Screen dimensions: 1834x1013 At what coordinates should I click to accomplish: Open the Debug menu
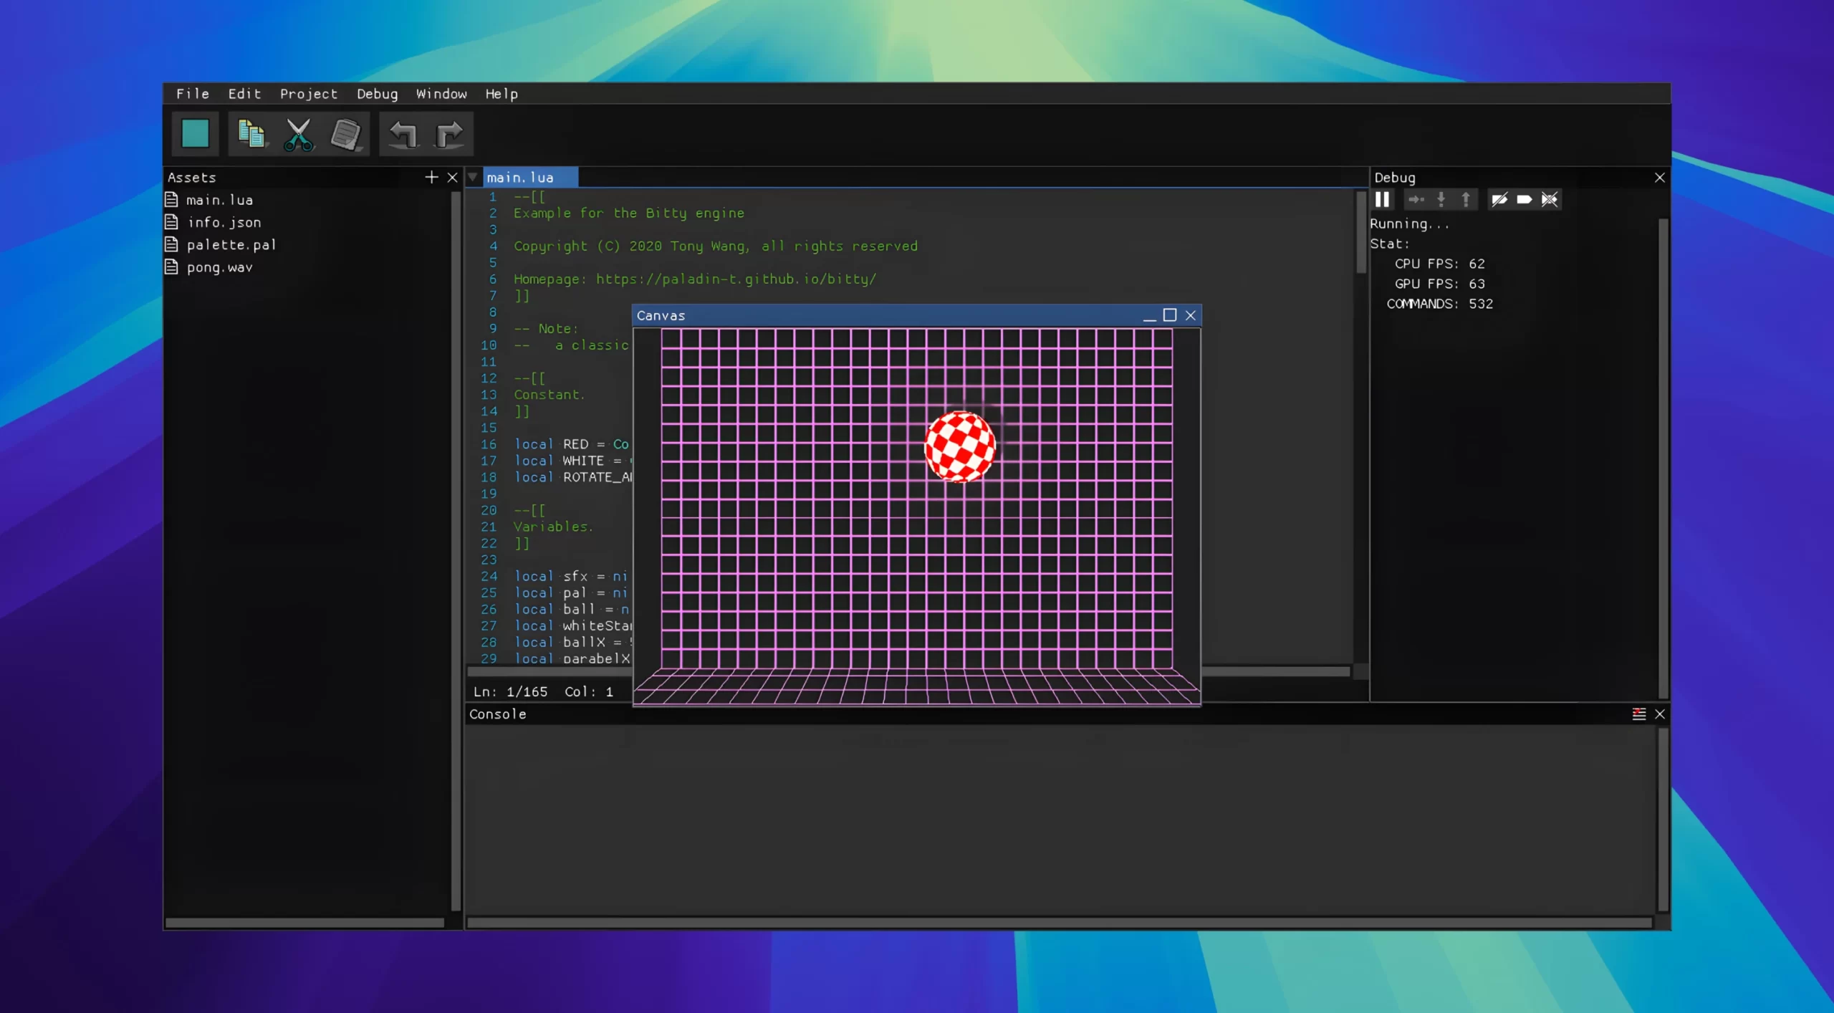click(377, 94)
